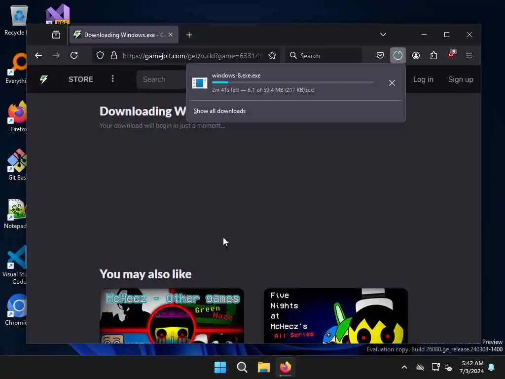Open File Explorer from taskbar
The width and height of the screenshot is (505, 379).
tap(264, 367)
